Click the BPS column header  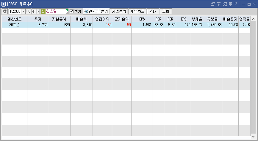coord(142,19)
